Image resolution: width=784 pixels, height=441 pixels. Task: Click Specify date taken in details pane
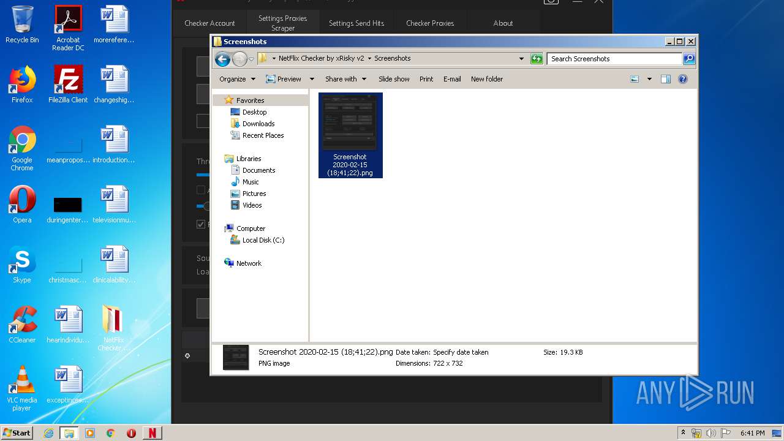461,352
